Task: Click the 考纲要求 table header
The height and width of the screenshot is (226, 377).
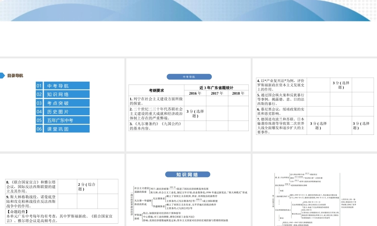Action: click(x=156, y=90)
